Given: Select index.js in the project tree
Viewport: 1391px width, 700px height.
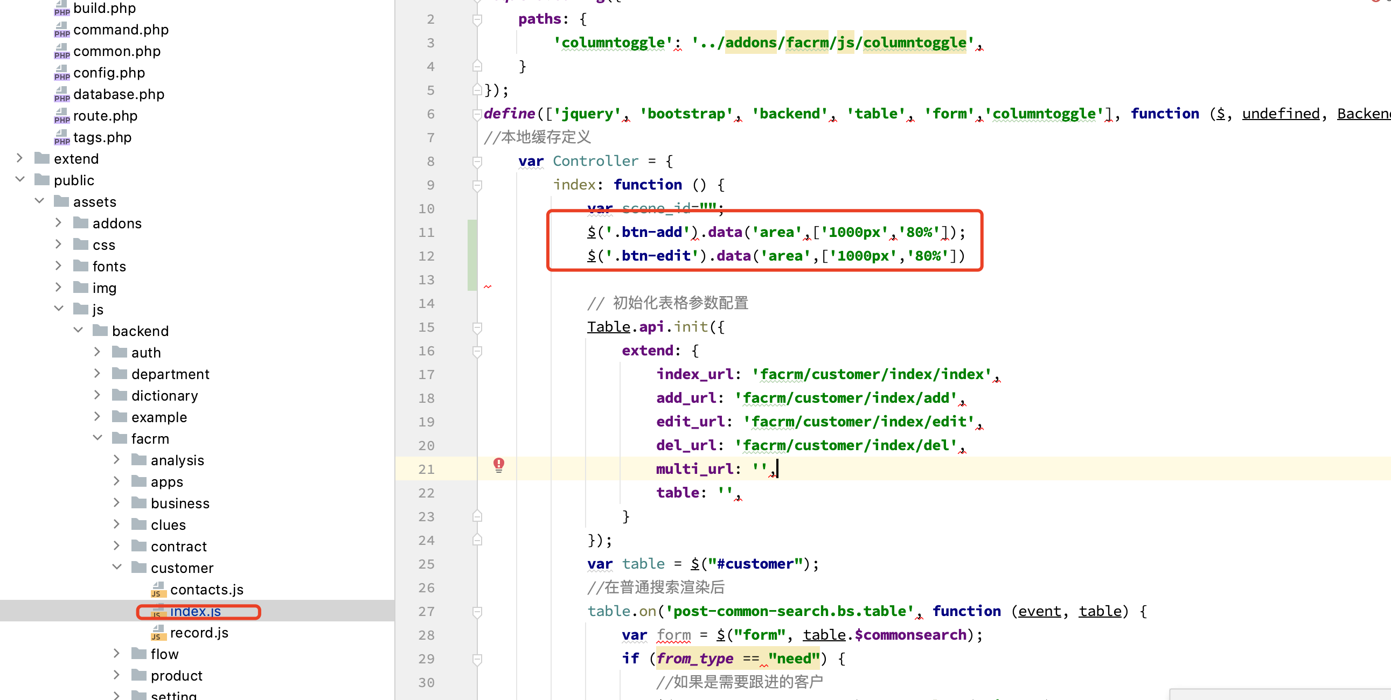Looking at the screenshot, I should pos(195,611).
